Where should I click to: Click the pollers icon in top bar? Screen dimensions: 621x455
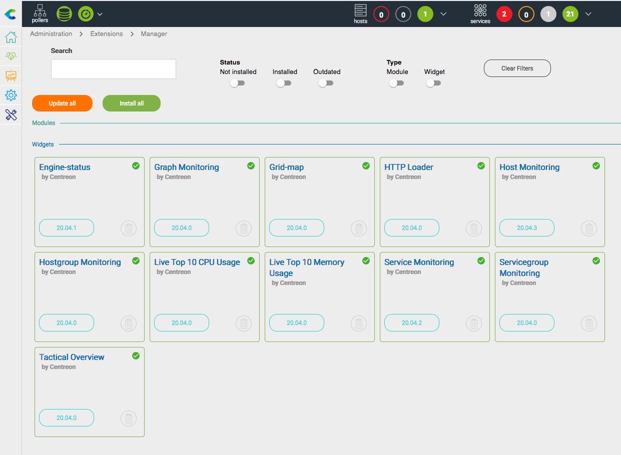point(40,13)
